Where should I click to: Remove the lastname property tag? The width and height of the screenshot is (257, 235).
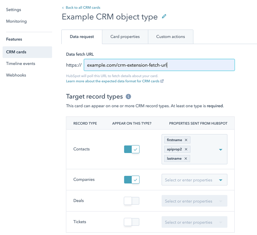point(186,159)
